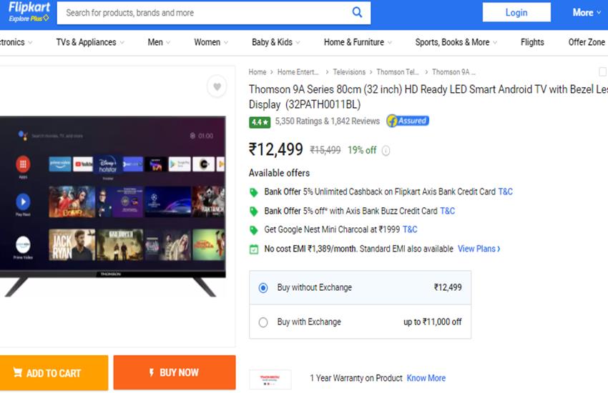Click the search magnifier icon
Viewport: 608px width, 393px height.
357,12
